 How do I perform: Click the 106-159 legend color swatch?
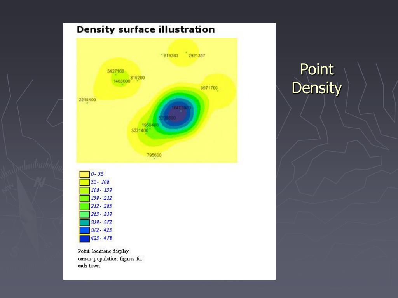click(84, 190)
